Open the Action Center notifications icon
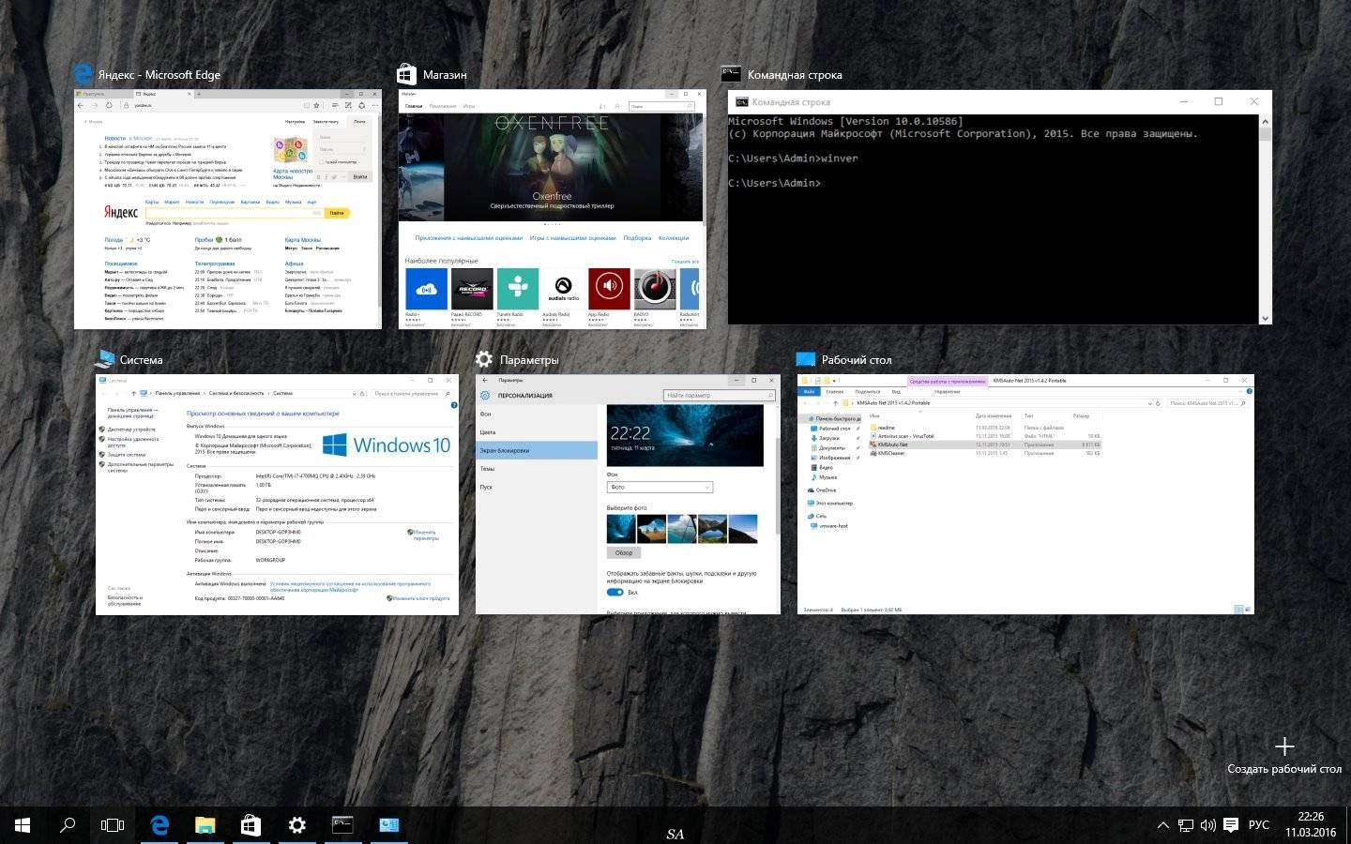The image size is (1351, 844). [1231, 825]
